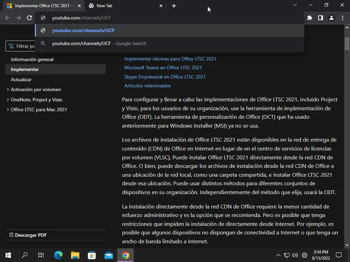Image resolution: width=350 pixels, height=262 pixels.
Task: Open Implementar idiomas para Office LTSC 2021 link
Action: 170,59
